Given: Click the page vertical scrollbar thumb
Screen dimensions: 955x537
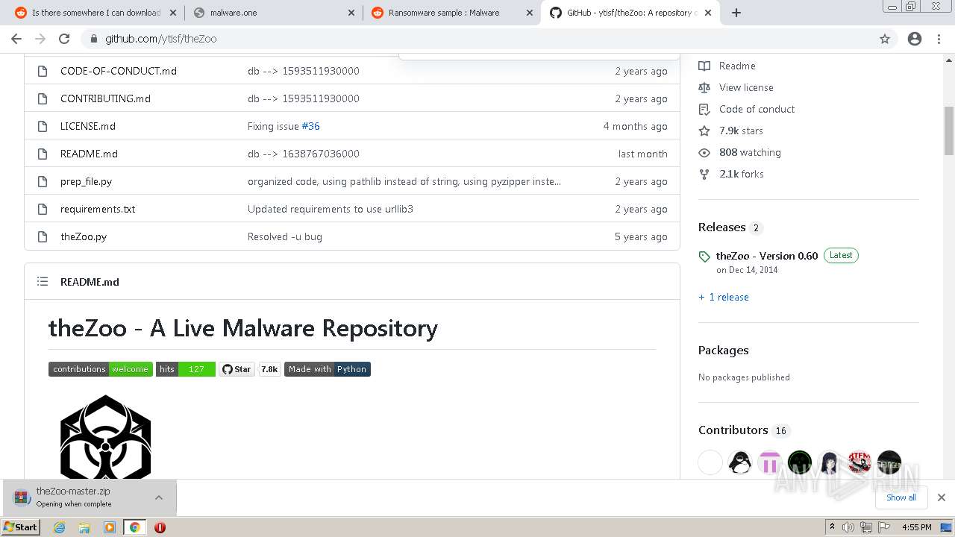Looking at the screenshot, I should pyautogui.click(x=949, y=131).
